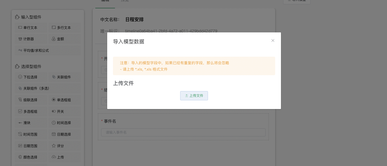387x166 pixels.
Task: Add a 单行文本 component
Action: (31, 28)
